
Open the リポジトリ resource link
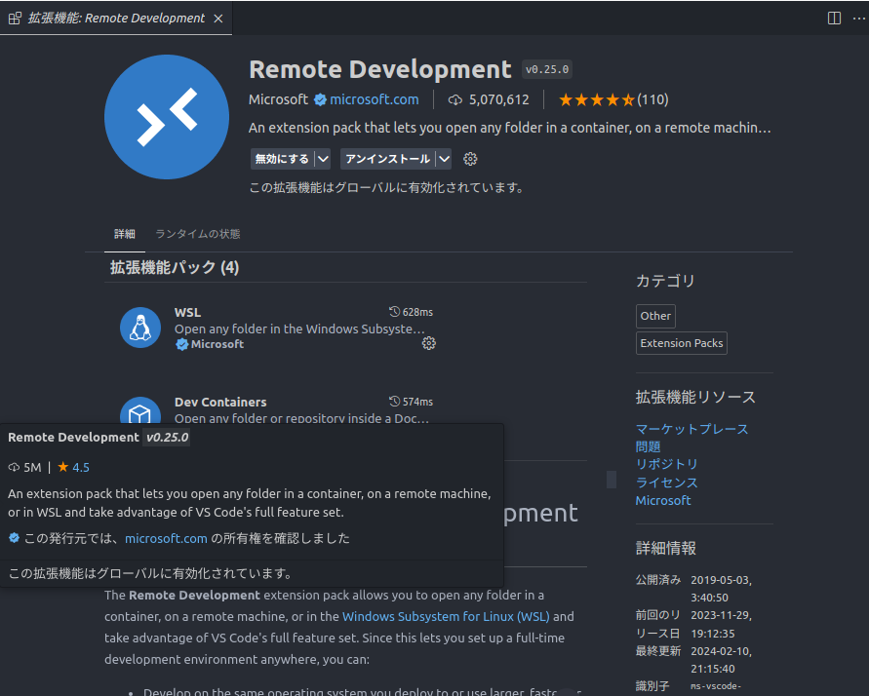click(667, 465)
